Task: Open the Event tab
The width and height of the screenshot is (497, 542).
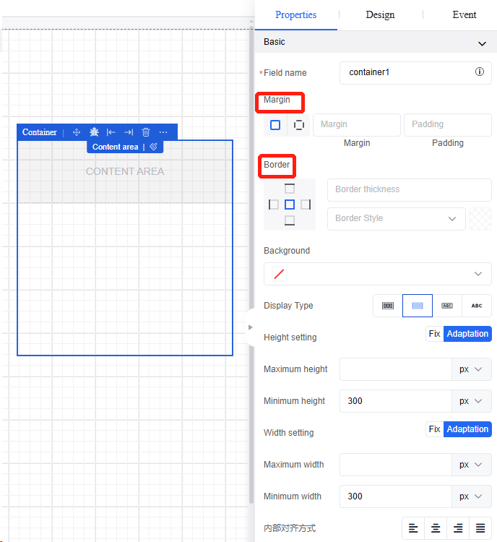Action: coord(464,14)
